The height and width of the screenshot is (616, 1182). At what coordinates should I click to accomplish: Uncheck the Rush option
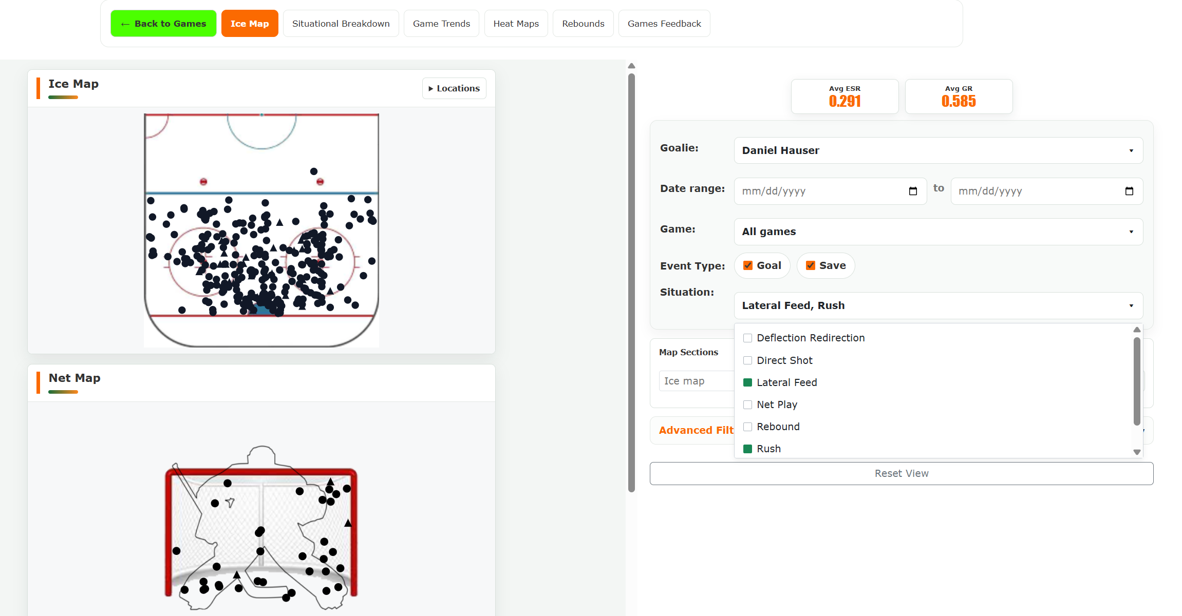pos(748,449)
